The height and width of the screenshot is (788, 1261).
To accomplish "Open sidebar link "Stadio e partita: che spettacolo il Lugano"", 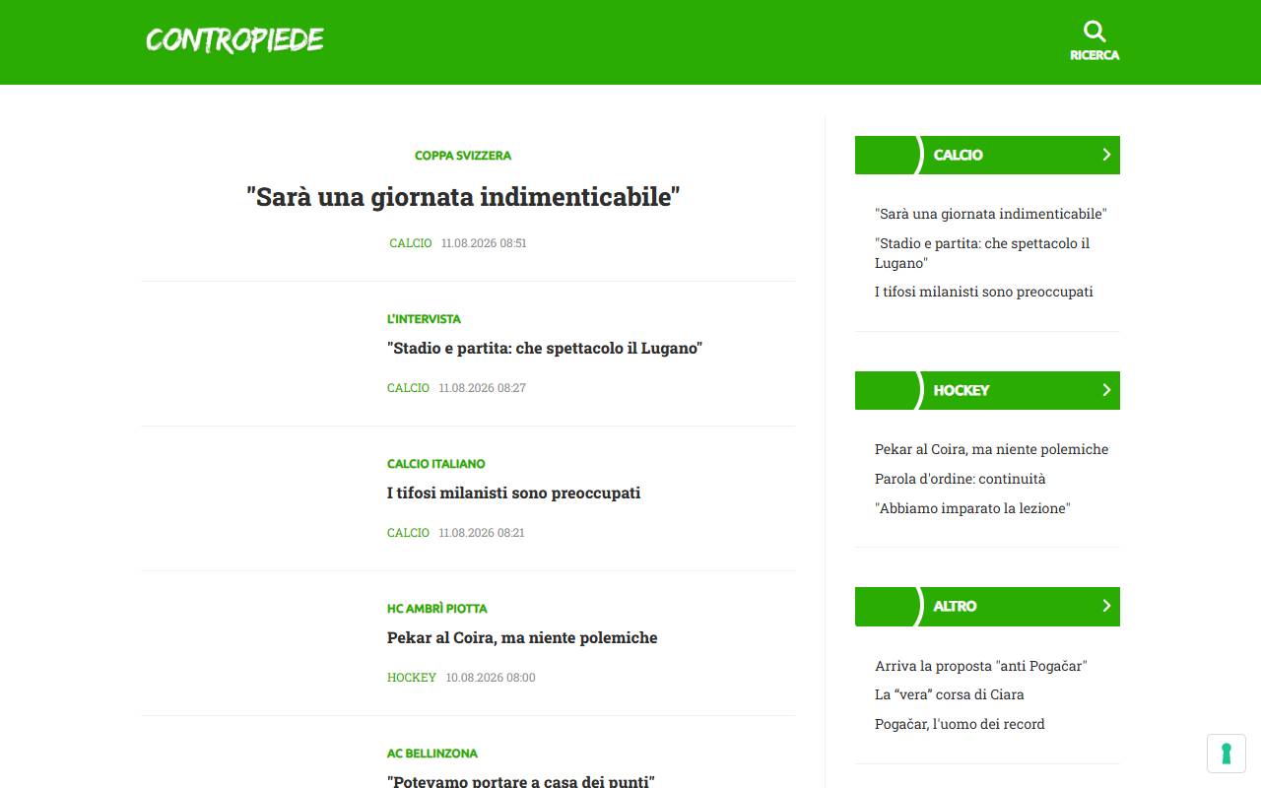I will (x=982, y=253).
